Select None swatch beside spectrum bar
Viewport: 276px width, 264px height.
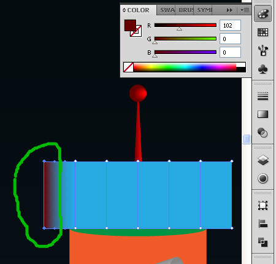tap(128, 68)
